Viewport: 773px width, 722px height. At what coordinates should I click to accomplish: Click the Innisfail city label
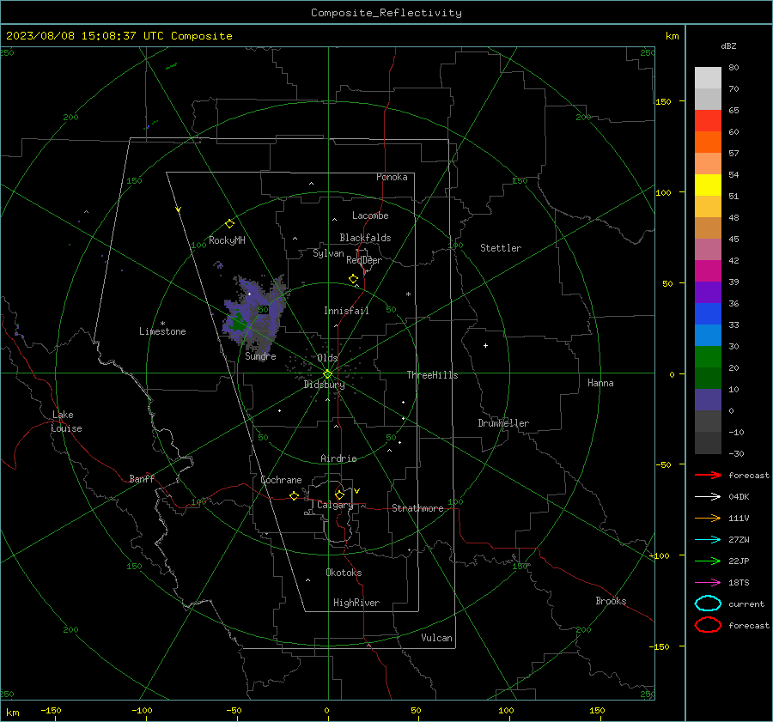346,311
